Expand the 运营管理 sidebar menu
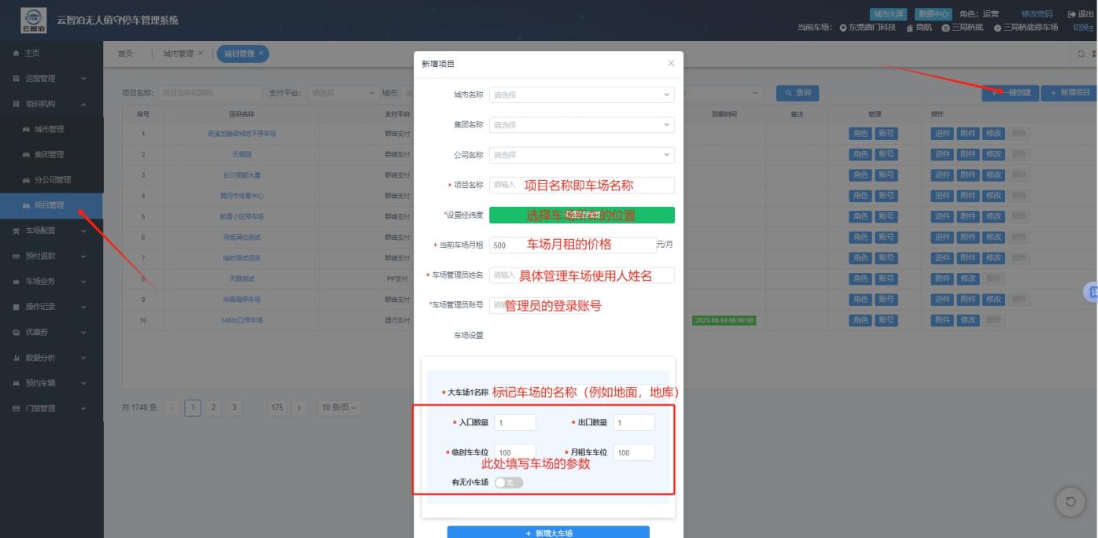This screenshot has height=538, width=1098. [51, 79]
